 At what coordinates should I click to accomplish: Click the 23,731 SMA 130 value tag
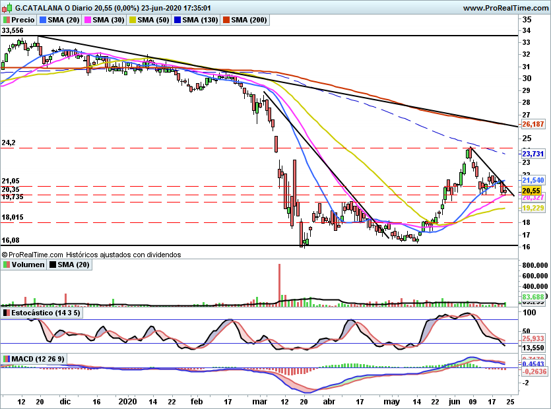point(533,154)
